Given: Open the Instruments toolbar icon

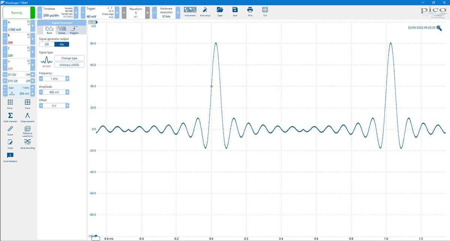Looking at the screenshot, I should [x=190, y=11].
